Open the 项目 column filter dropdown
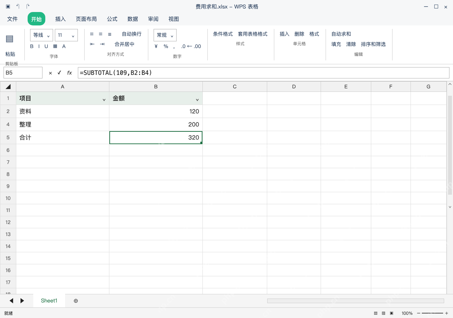The width and height of the screenshot is (453, 318). 104,100
